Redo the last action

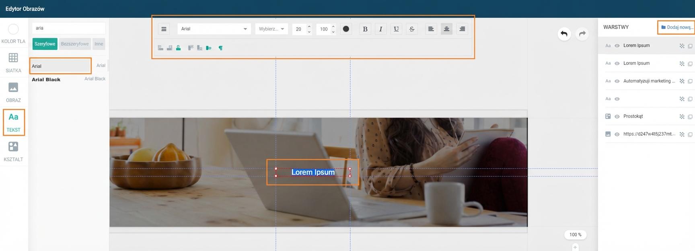(x=582, y=34)
